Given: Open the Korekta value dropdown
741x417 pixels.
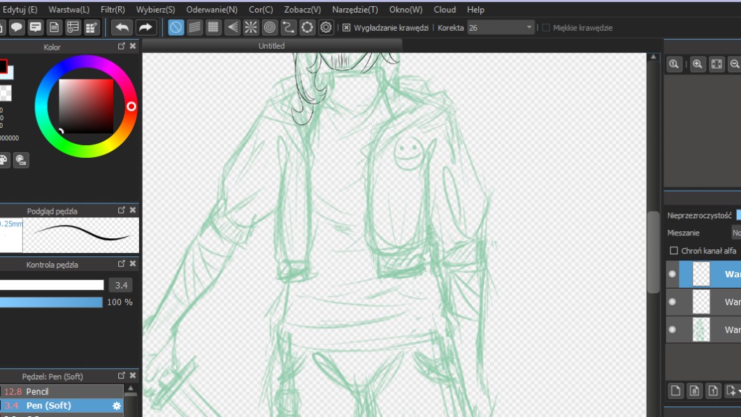Looking at the screenshot, I should click(529, 28).
